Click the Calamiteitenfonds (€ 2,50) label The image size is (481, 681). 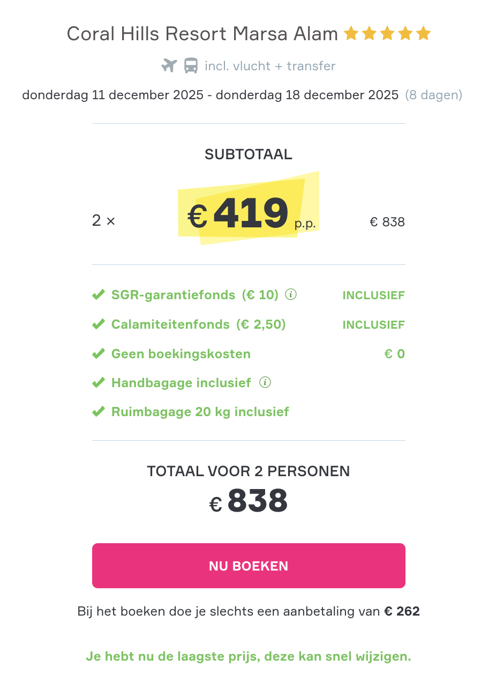click(x=198, y=324)
